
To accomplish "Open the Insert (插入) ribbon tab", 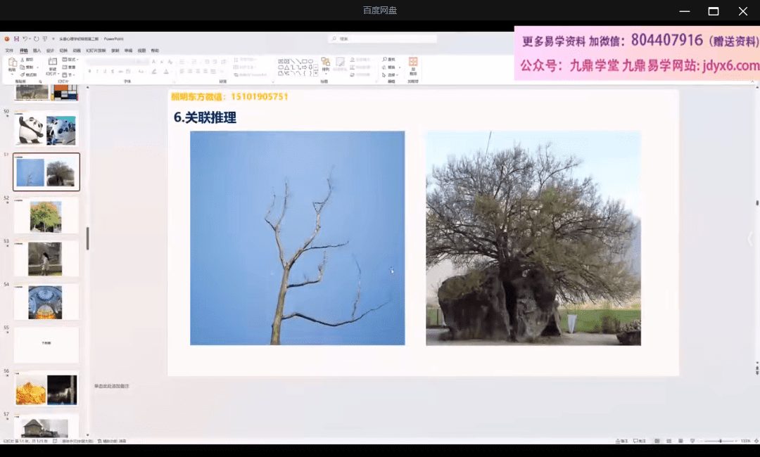I will tap(37, 51).
